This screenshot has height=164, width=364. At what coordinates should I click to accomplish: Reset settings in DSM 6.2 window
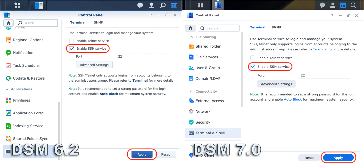166,154
